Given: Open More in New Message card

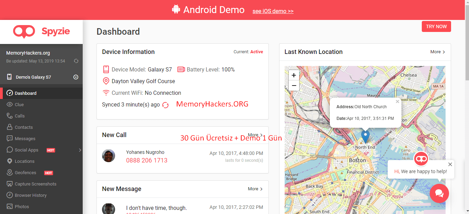Looking at the screenshot, I should click(x=255, y=189).
